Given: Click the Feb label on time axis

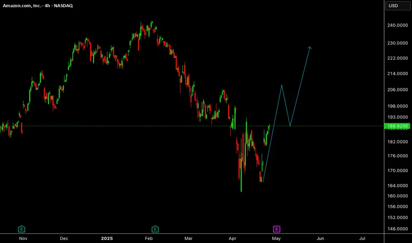Looking at the screenshot, I should (x=149, y=239).
